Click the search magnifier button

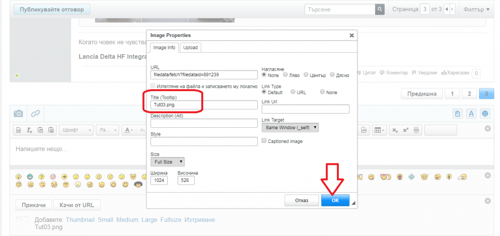[x=379, y=9]
